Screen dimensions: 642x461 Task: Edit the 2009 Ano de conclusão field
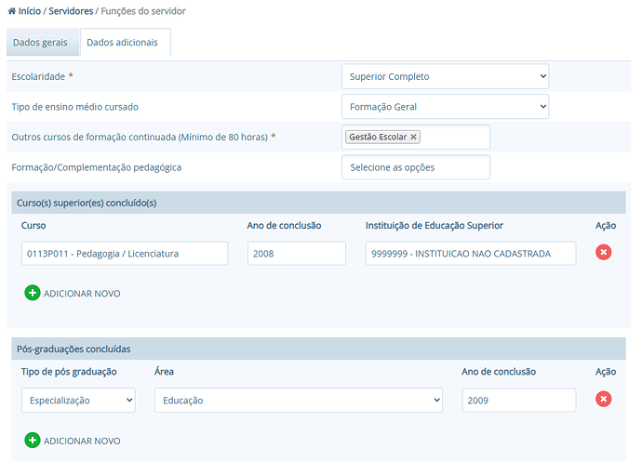pyautogui.click(x=519, y=401)
